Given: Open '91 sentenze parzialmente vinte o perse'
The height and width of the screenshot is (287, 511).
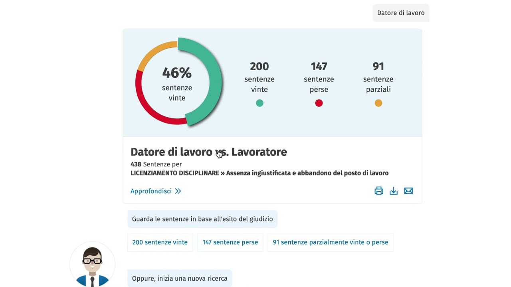Looking at the screenshot, I should coord(330,242).
